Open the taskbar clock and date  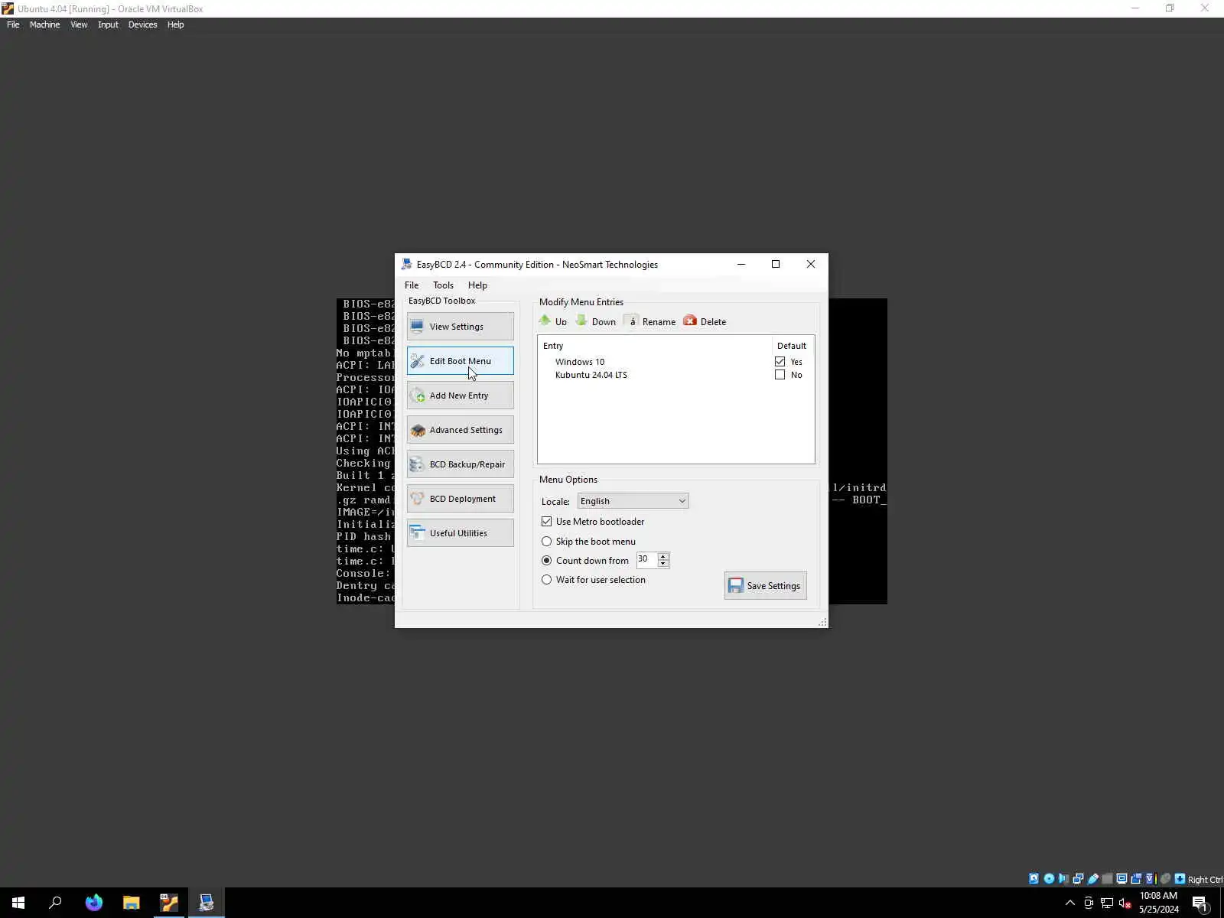click(x=1159, y=903)
